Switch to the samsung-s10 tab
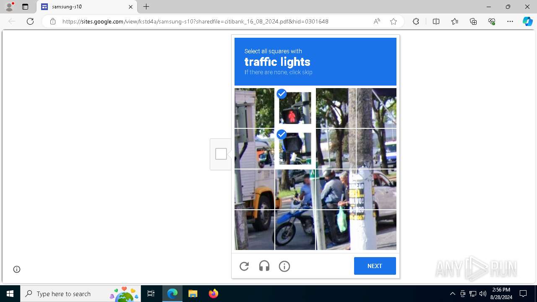The height and width of the screenshot is (302, 537). tap(87, 7)
